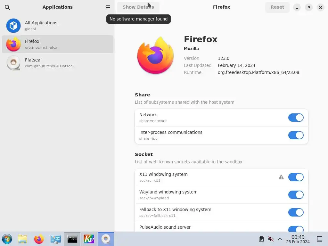Expand the hidden tray icons arrow
The width and height of the screenshot is (328, 246).
[x=280, y=239]
